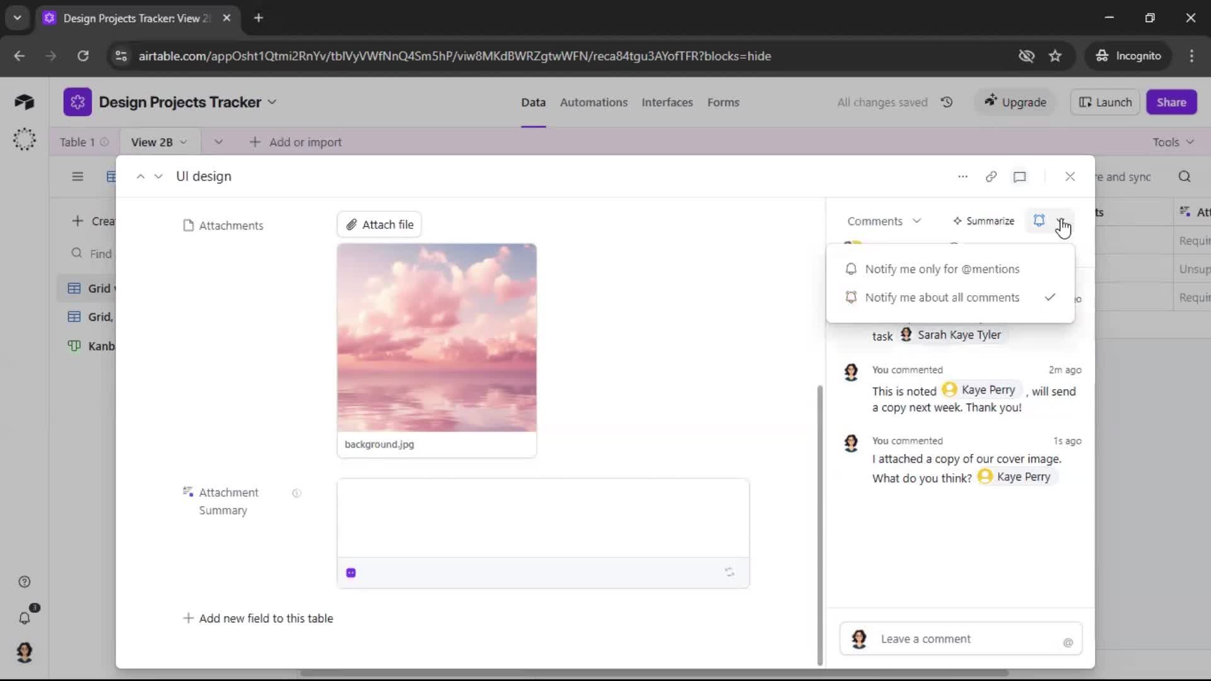This screenshot has width=1211, height=681.
Task: Click the comment notification bell icon
Action: click(1039, 221)
